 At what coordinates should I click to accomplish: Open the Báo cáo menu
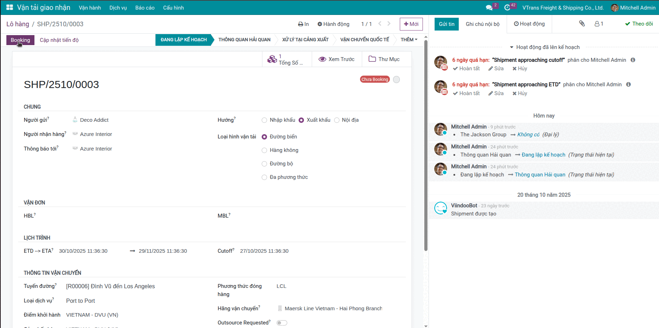coord(145,8)
